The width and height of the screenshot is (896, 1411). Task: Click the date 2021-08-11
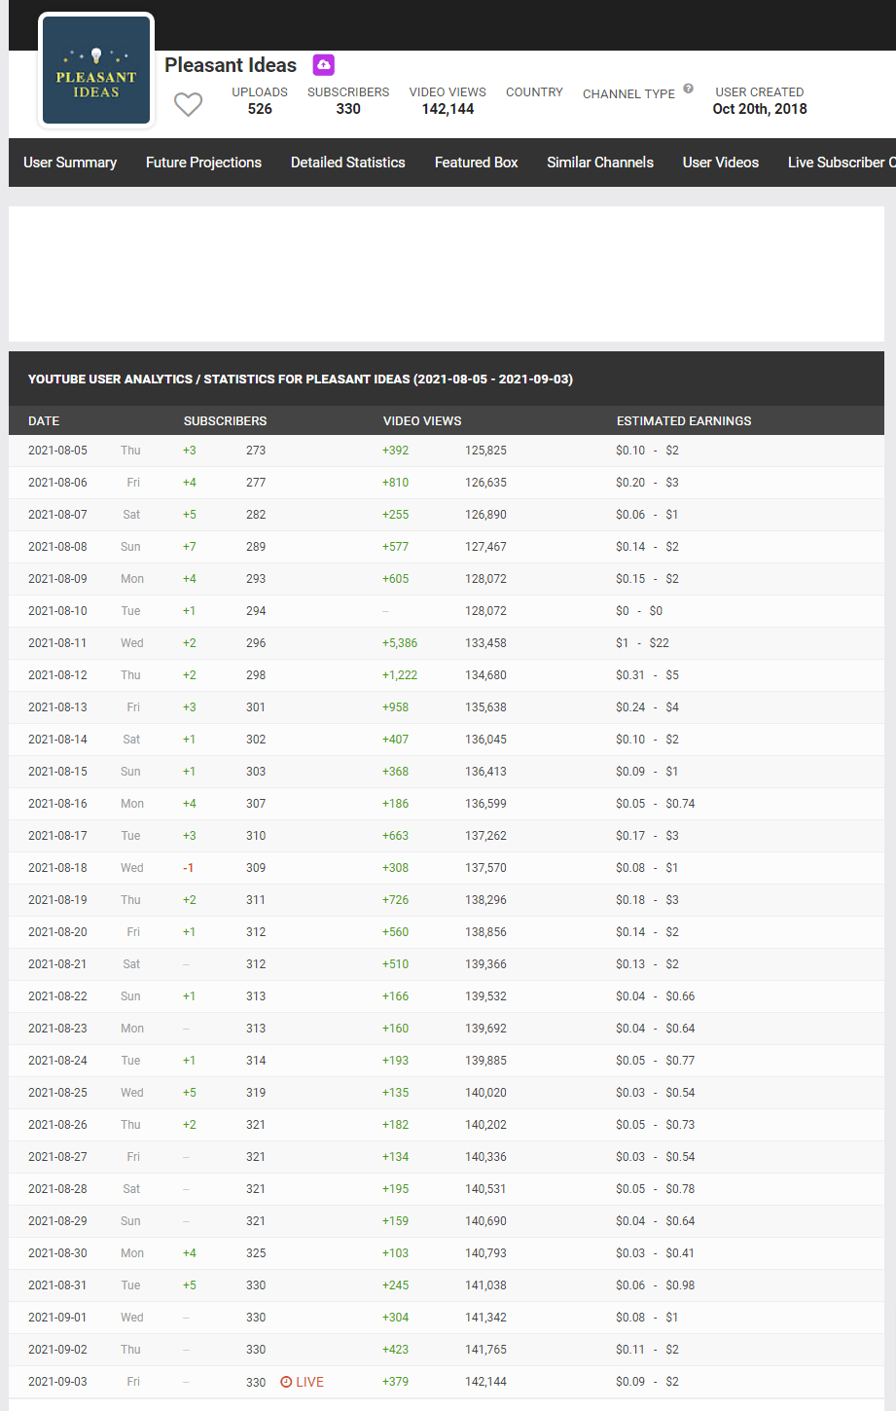(57, 643)
